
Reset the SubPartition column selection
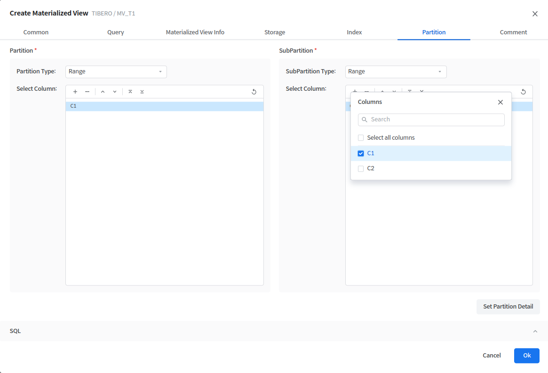pos(523,92)
